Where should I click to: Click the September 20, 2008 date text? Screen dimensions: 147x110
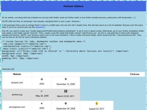[66, 108]
